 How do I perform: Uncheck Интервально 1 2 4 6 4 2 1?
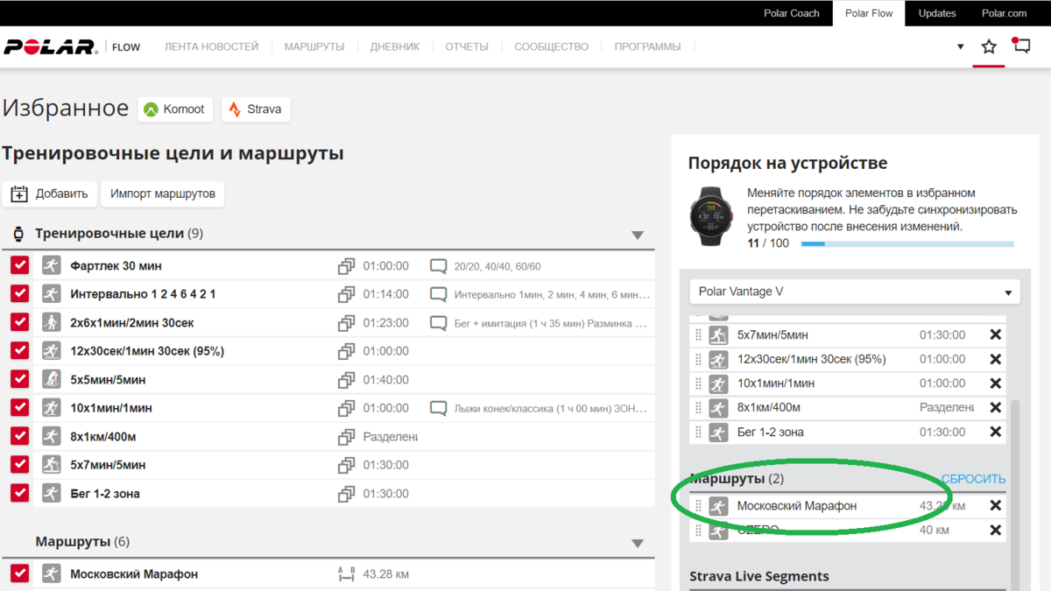[x=20, y=294]
